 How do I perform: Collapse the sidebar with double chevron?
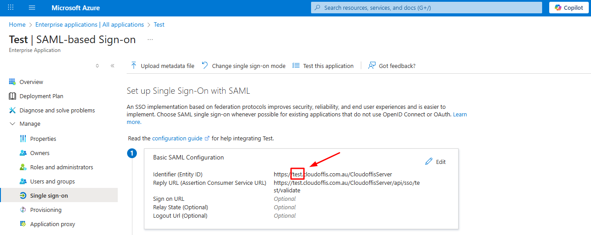(x=112, y=66)
